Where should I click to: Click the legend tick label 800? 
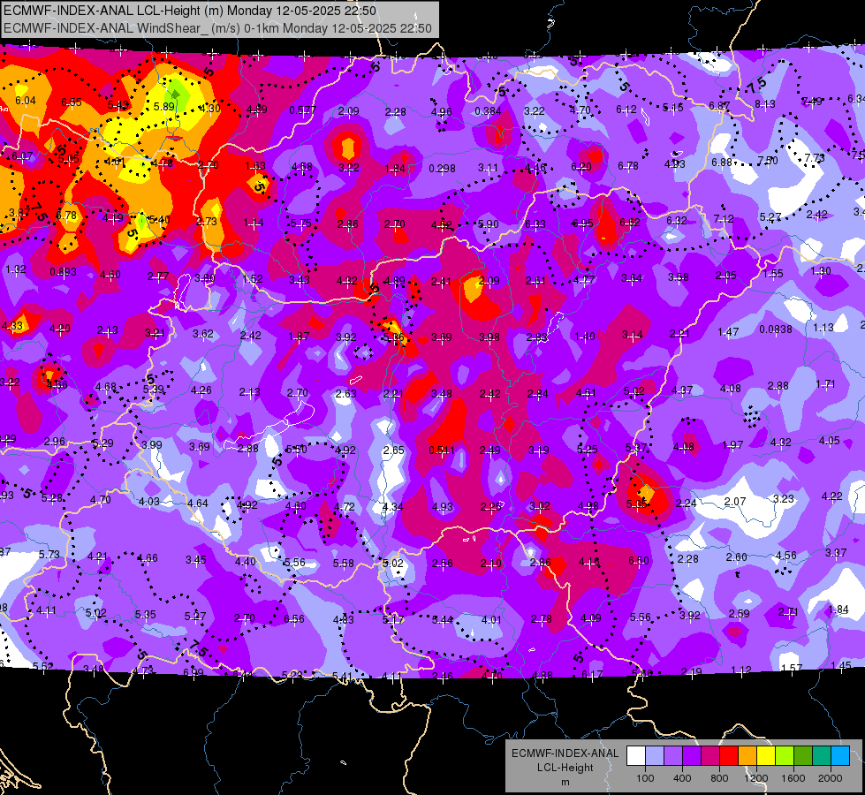(x=719, y=778)
